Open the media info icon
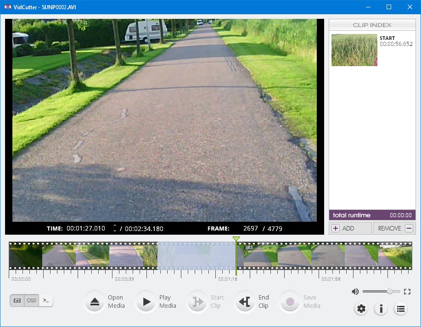This screenshot has width=421, height=327. coord(381,309)
